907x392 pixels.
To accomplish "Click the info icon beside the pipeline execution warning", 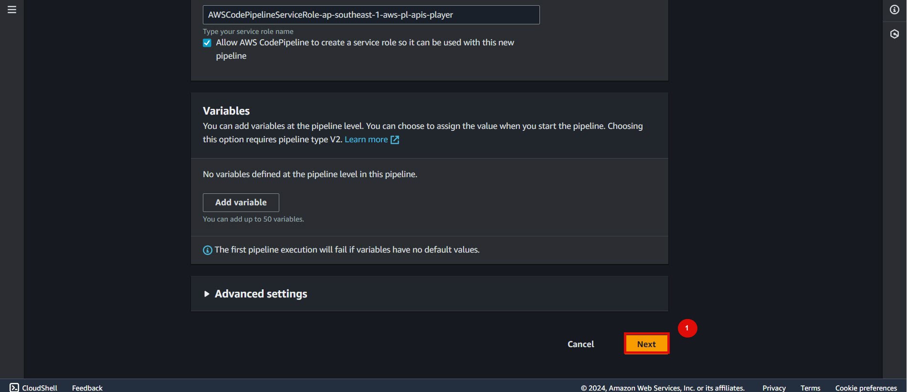I will pyautogui.click(x=207, y=250).
